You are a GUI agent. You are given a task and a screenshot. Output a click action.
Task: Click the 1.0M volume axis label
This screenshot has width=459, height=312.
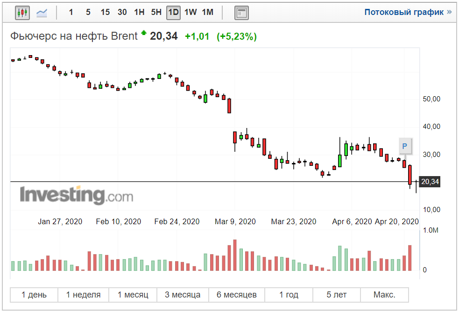pos(431,230)
